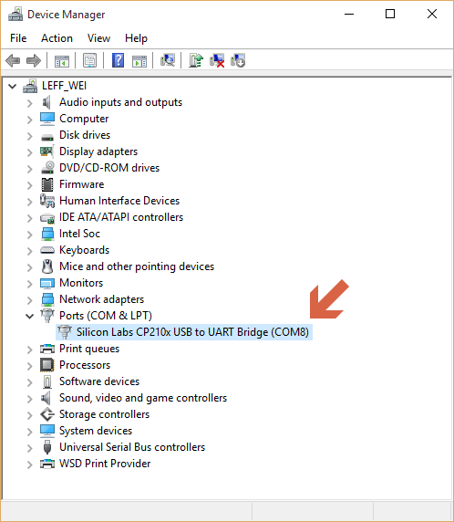This screenshot has width=454, height=522.
Task: Click the download-arrow driver icon in the toolbar
Action: tap(238, 60)
